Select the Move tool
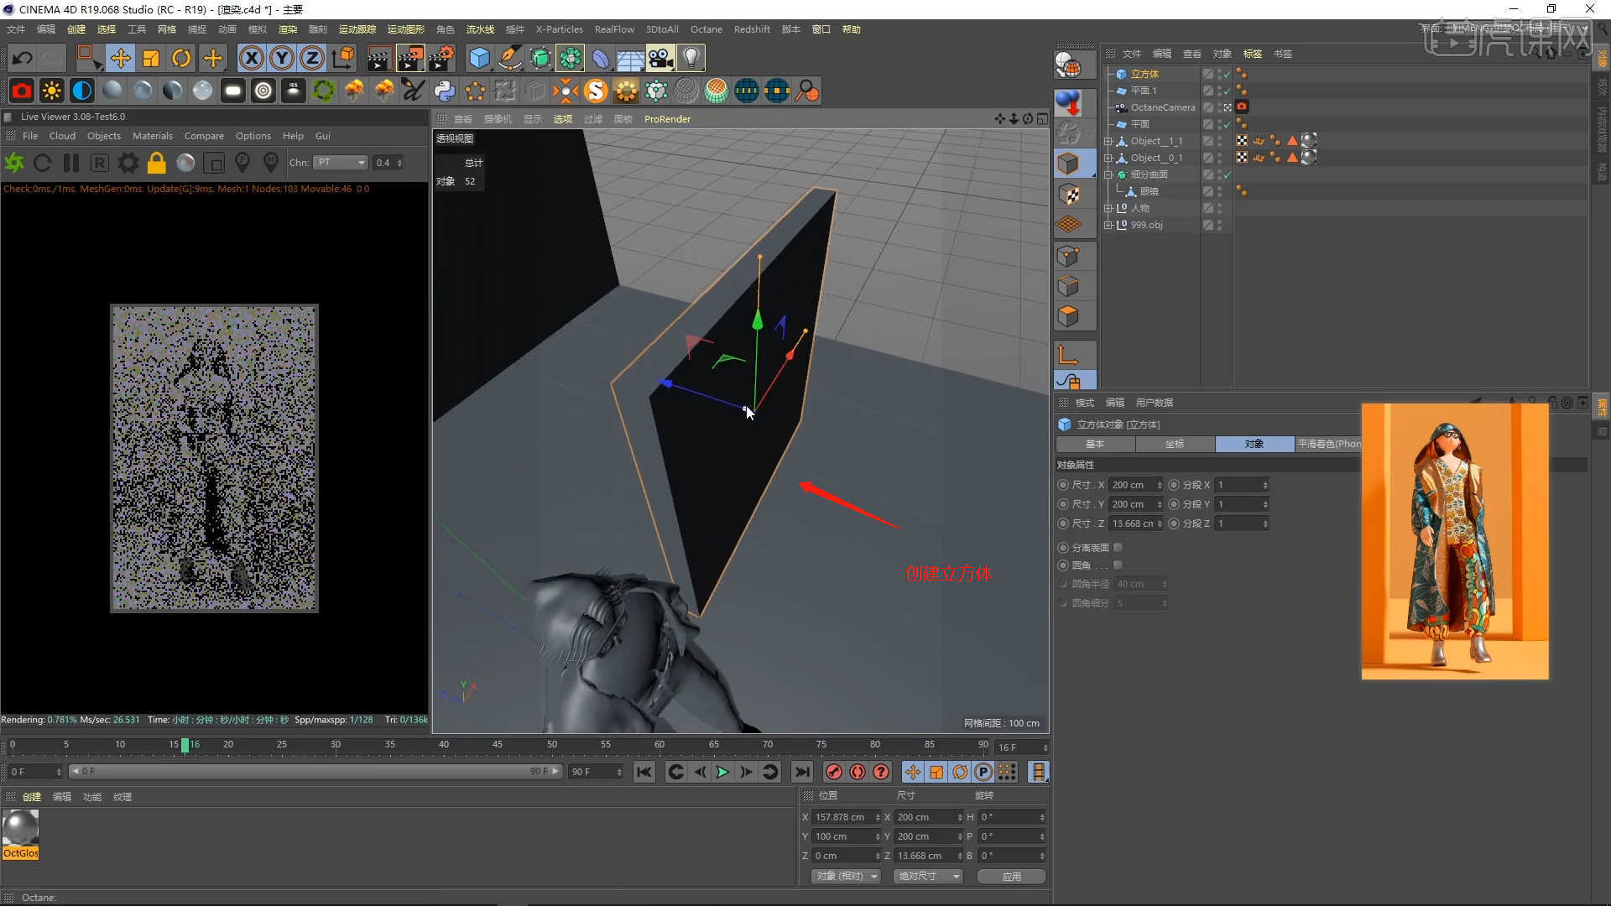Image resolution: width=1611 pixels, height=906 pixels. coord(120,58)
